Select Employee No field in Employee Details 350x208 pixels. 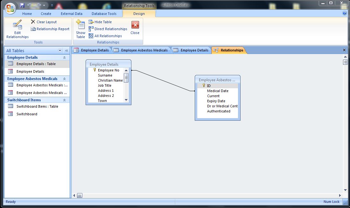108,70
